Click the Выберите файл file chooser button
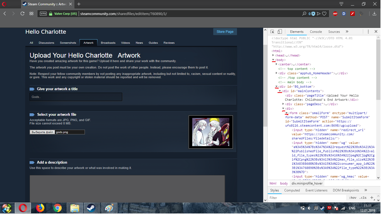 click(x=42, y=132)
